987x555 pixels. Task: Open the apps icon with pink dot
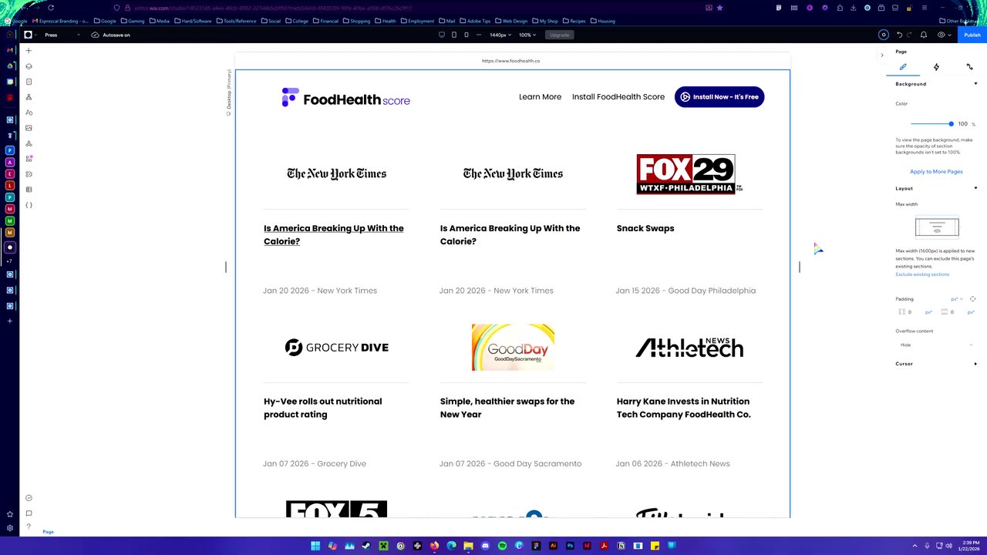pyautogui.click(x=29, y=159)
